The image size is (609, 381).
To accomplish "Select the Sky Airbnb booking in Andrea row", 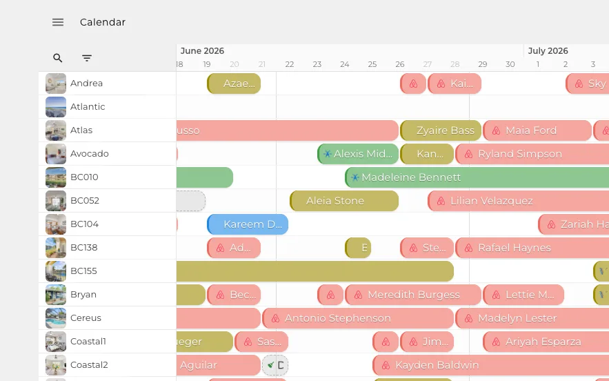I will (587, 84).
